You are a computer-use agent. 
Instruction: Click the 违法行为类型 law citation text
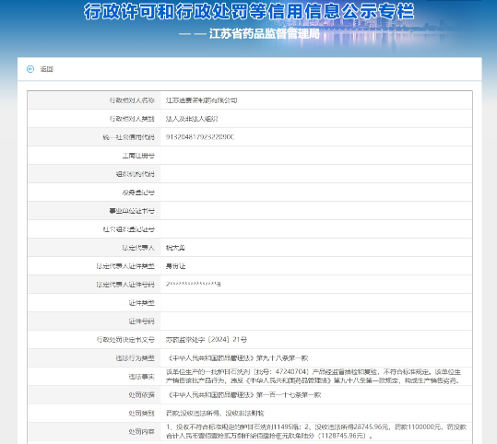pyautogui.click(x=238, y=357)
